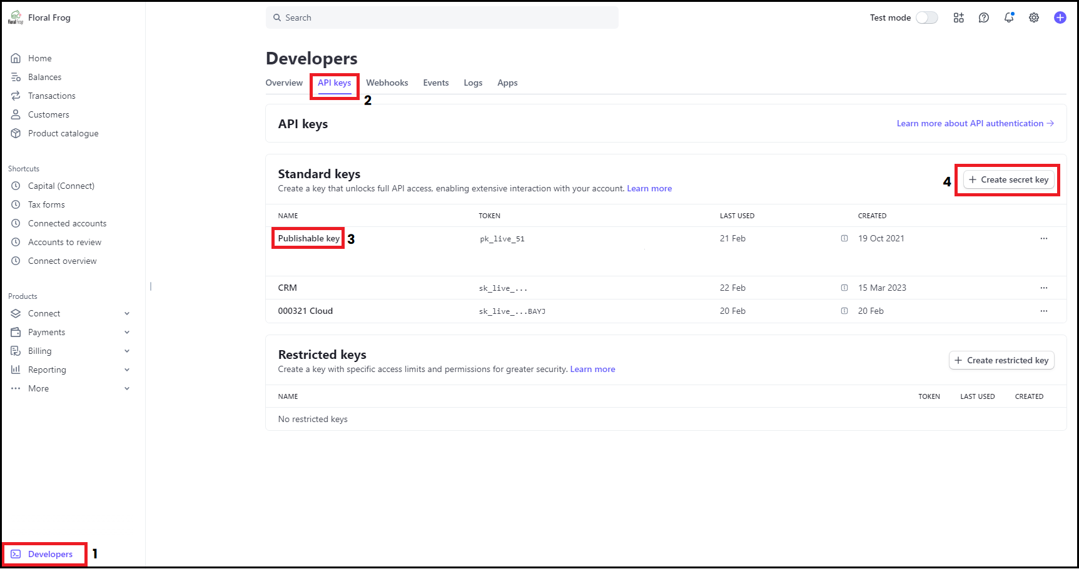Open Developers in the sidebar
1079x569 pixels.
pos(50,554)
